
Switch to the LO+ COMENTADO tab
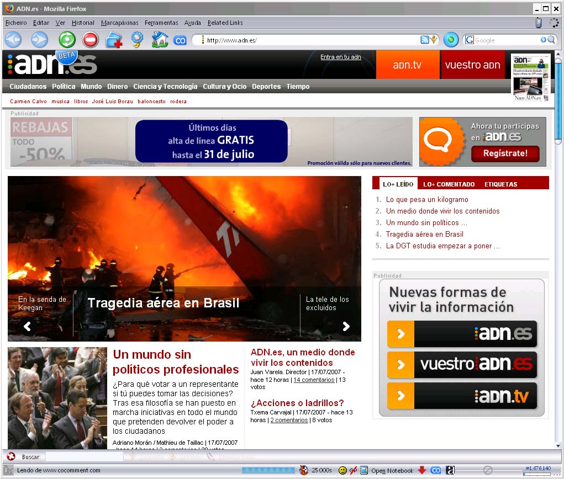click(449, 184)
